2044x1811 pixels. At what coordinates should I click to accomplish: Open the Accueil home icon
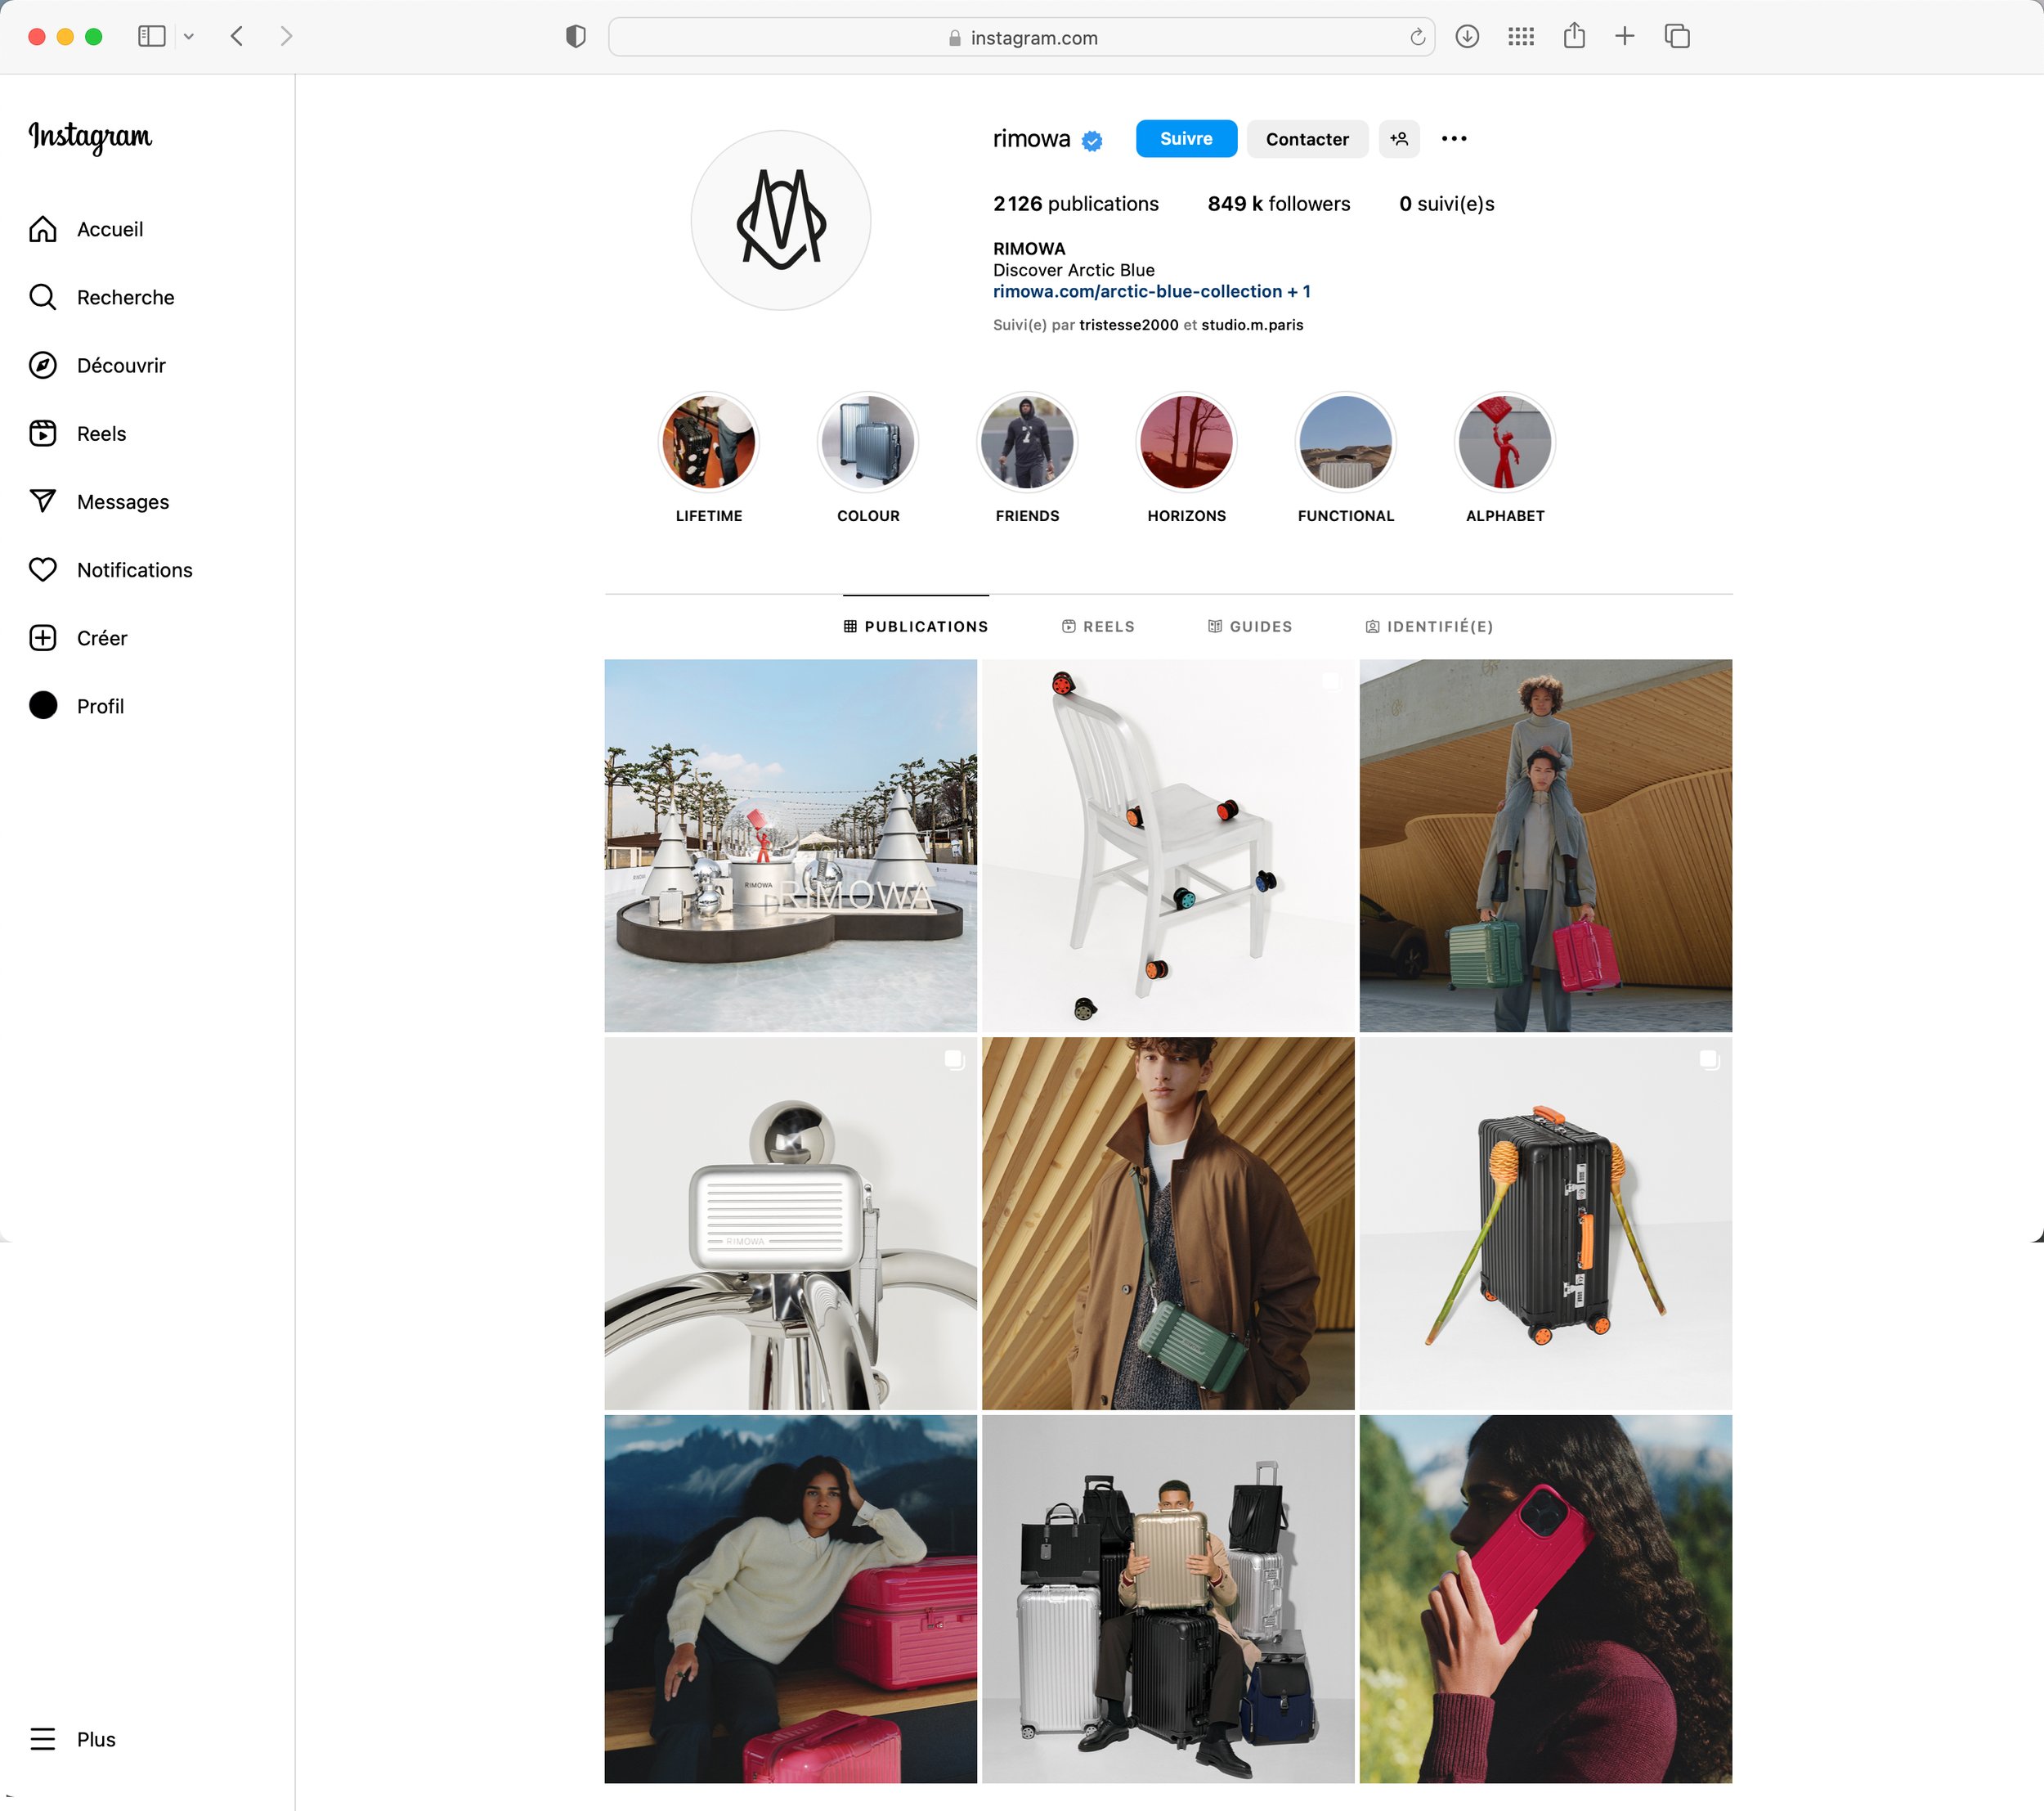point(42,229)
